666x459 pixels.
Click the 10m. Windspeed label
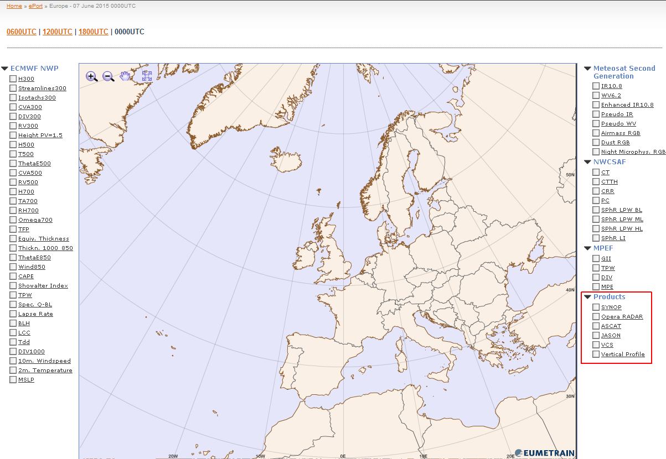point(44,361)
